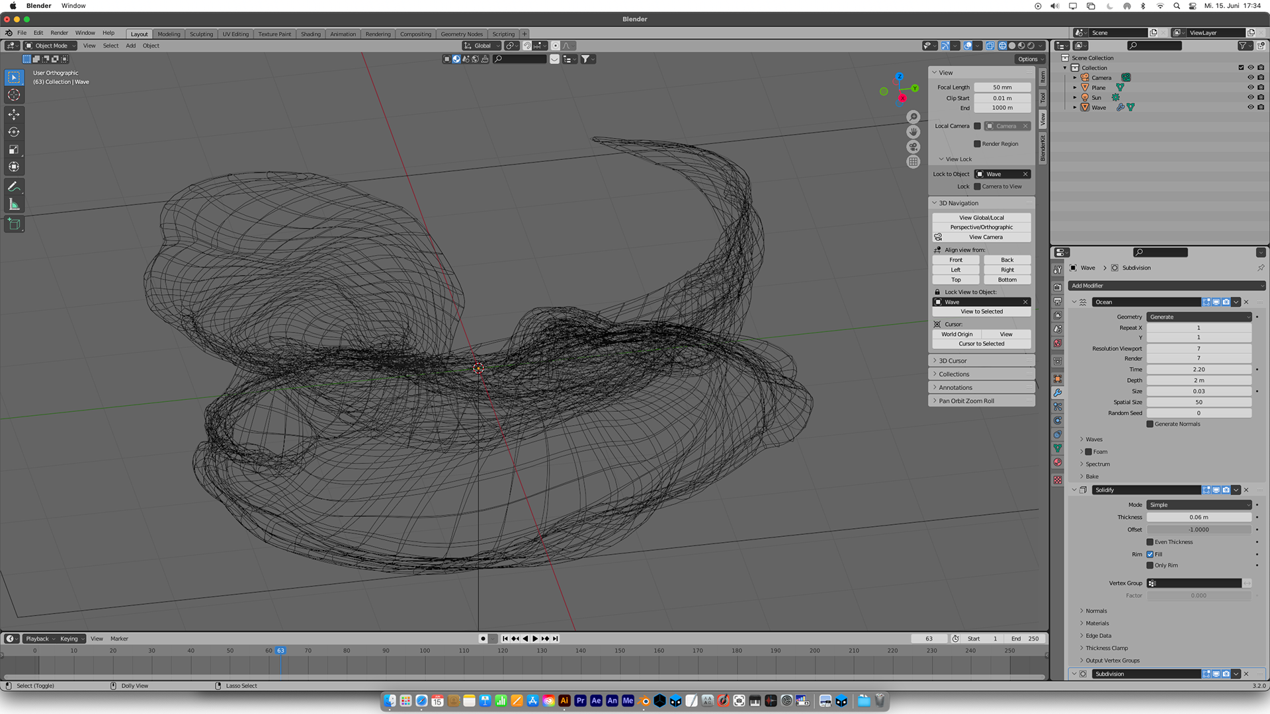Open the Add Modifier dropdown
The height and width of the screenshot is (714, 1270).
pyautogui.click(x=1166, y=286)
